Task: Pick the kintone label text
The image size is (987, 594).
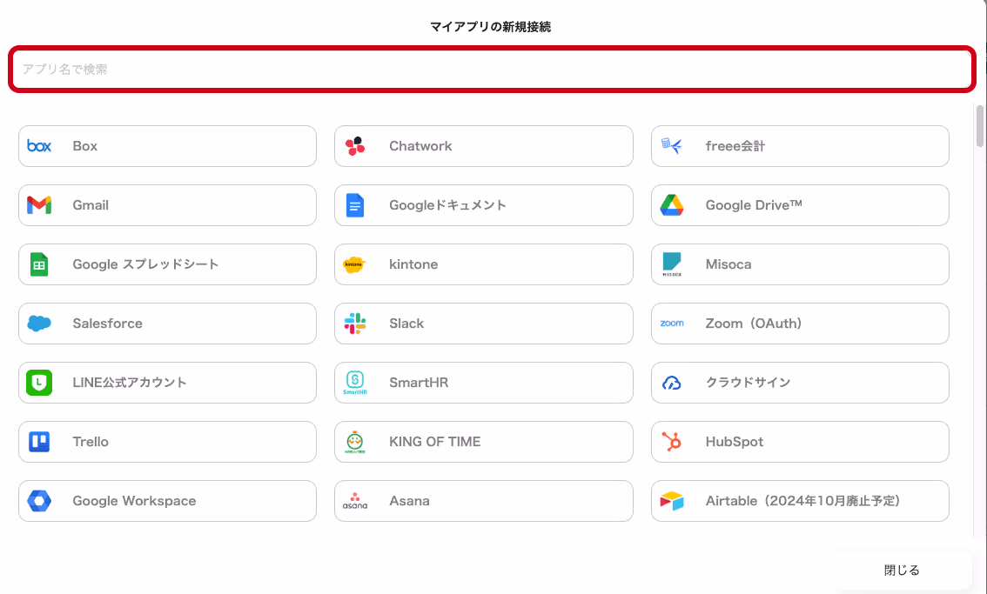Action: pyautogui.click(x=413, y=264)
